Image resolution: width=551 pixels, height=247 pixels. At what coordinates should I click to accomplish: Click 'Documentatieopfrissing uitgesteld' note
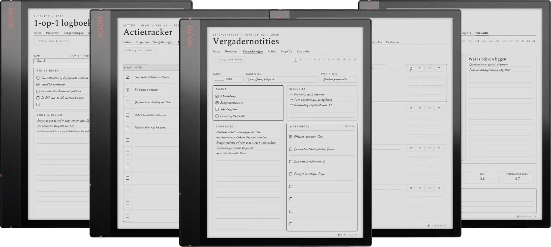coord(489,70)
